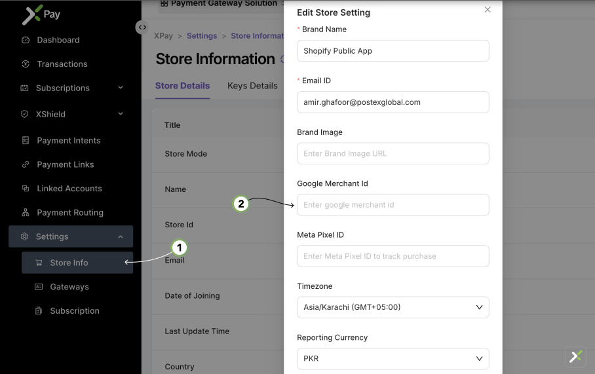Open Payment Intents page
Screen dimensions: 595x374
tap(69, 140)
